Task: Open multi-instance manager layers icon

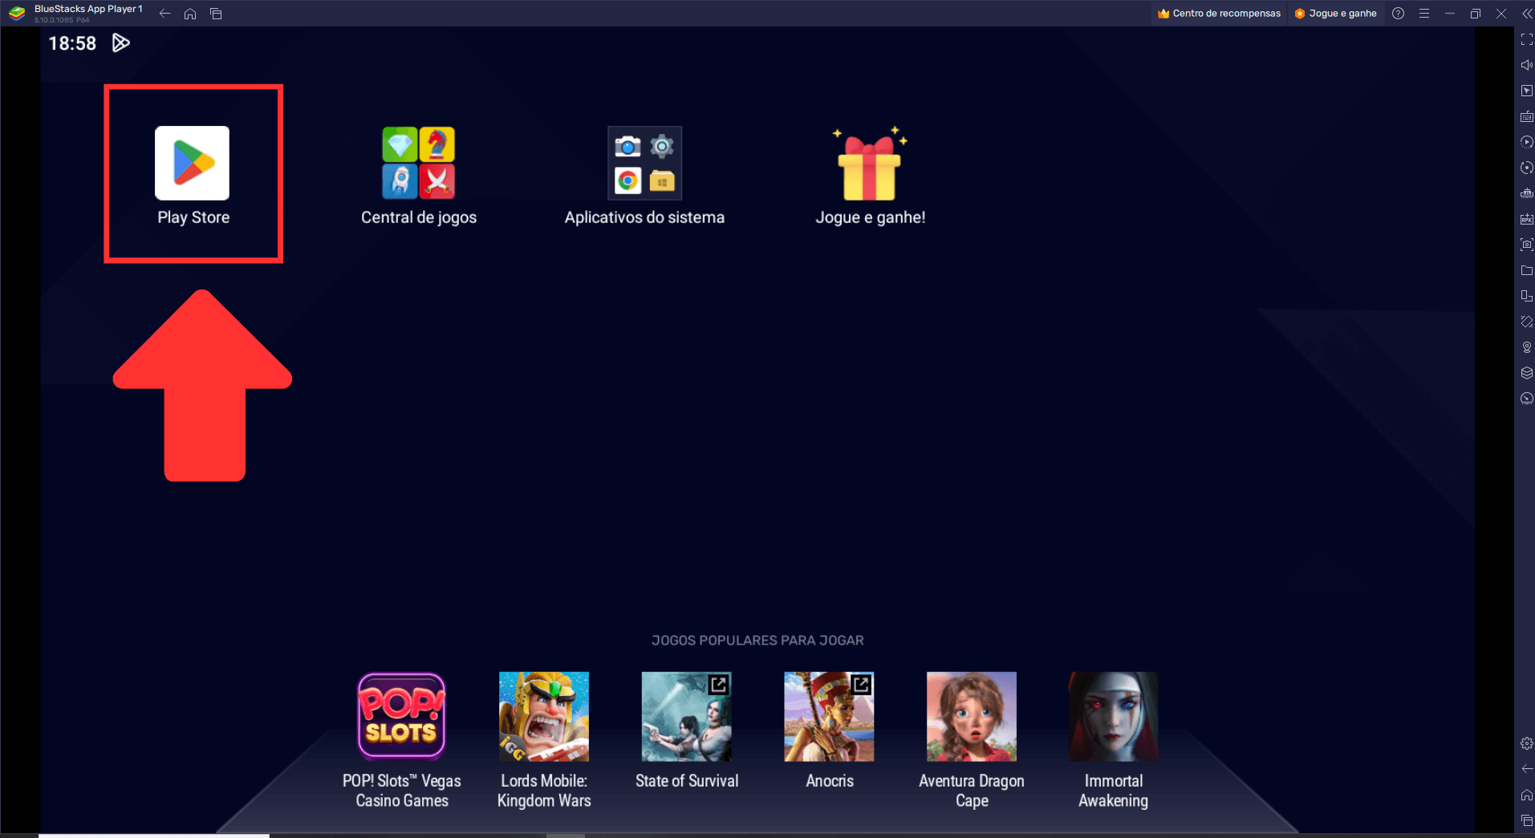Action: (x=1527, y=373)
